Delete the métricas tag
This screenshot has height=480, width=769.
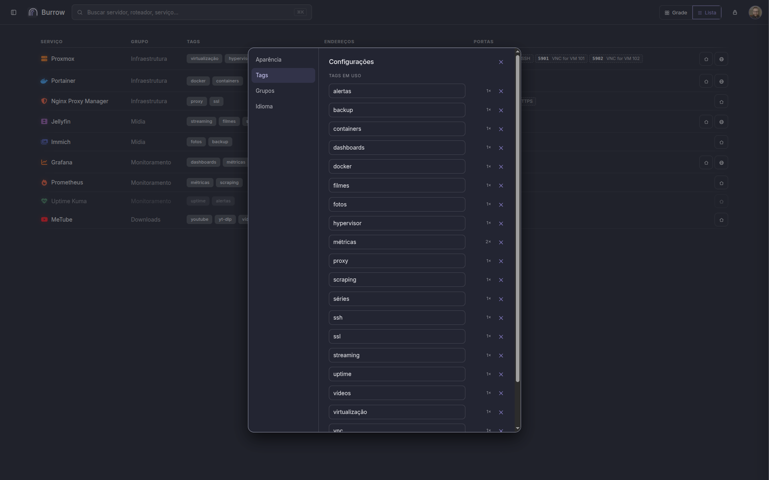[x=501, y=242]
